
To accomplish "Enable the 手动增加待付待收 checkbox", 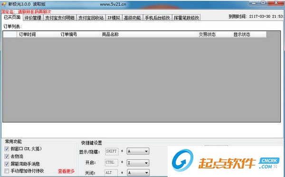I will [7, 171].
